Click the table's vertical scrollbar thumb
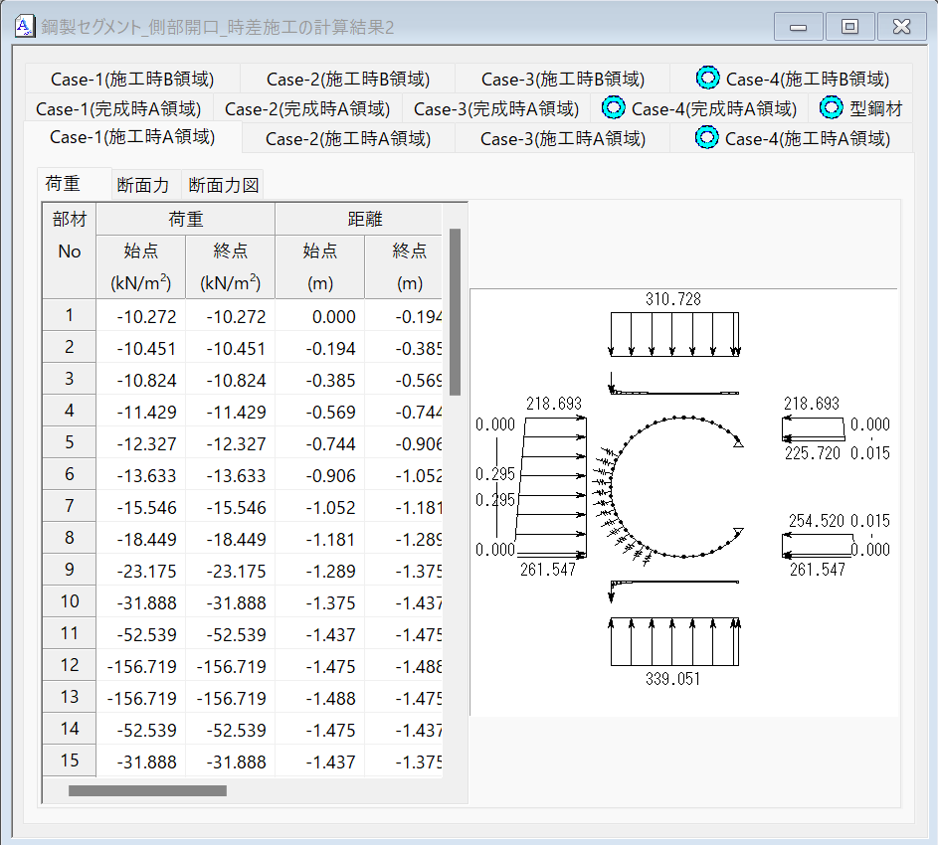 click(x=456, y=311)
